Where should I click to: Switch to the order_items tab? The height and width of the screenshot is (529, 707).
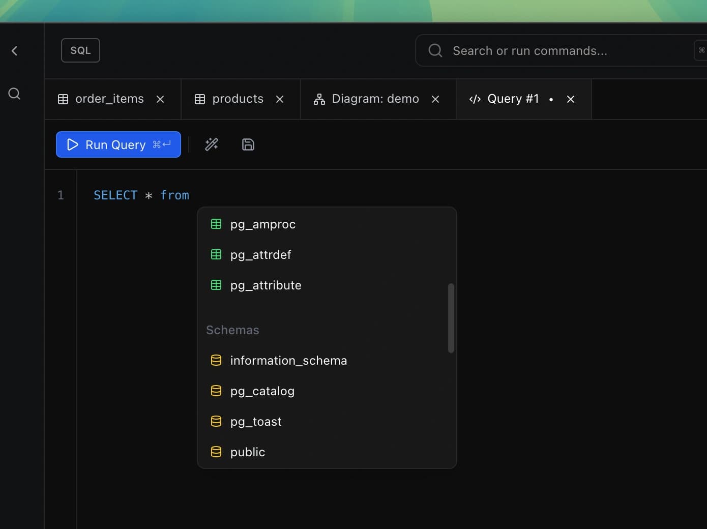pos(108,99)
